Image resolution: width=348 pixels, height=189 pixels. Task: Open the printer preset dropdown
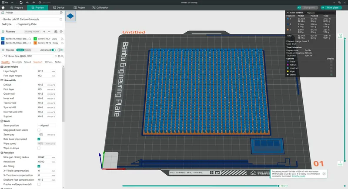pyautogui.click(x=30, y=19)
